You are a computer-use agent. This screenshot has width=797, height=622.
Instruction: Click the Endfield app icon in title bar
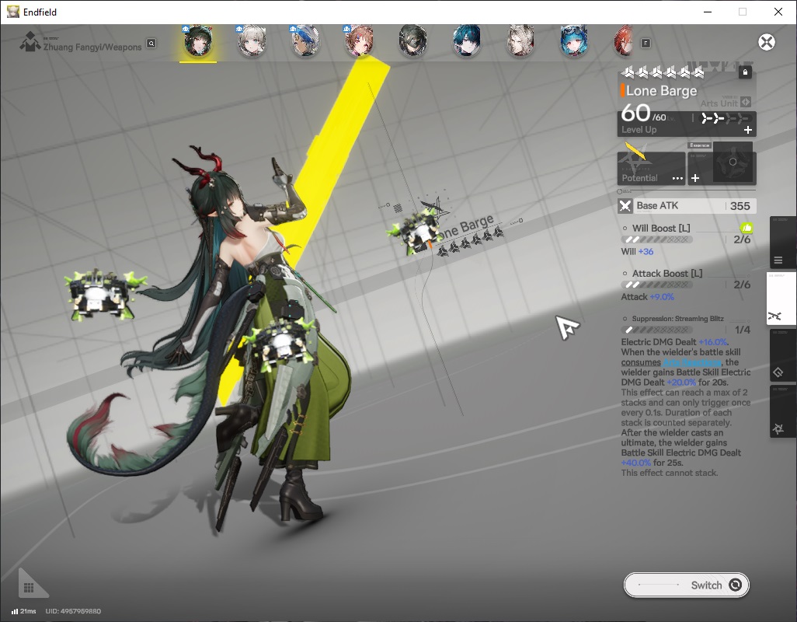pos(12,12)
